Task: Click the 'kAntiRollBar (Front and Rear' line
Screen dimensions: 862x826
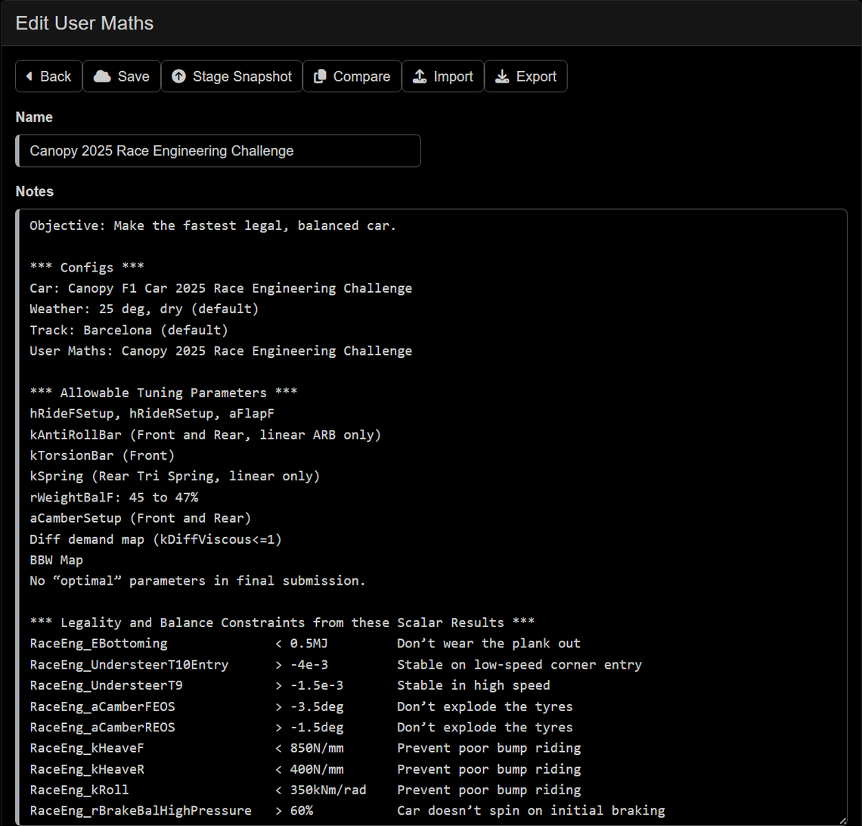Action: pyautogui.click(x=205, y=434)
